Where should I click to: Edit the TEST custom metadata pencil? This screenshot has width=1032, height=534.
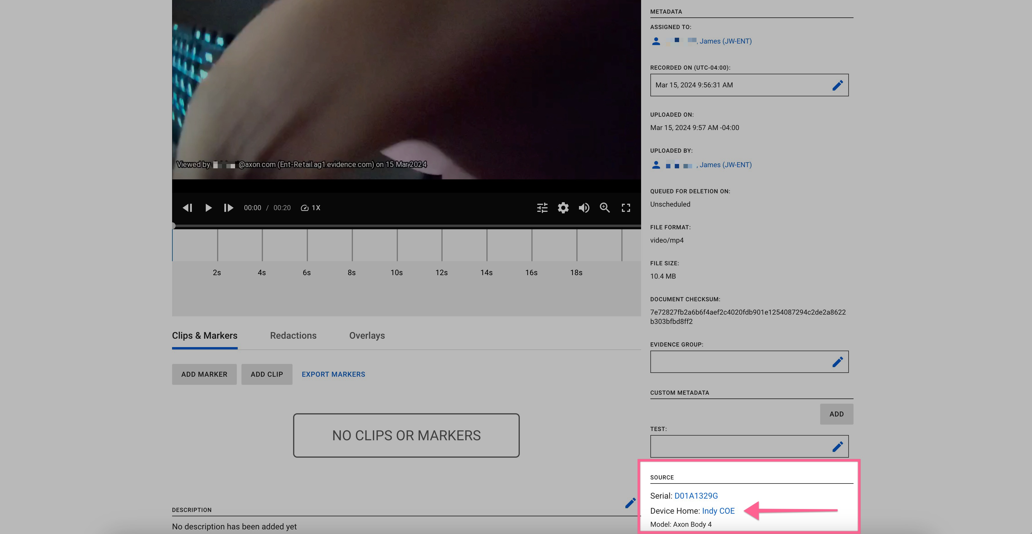point(837,446)
